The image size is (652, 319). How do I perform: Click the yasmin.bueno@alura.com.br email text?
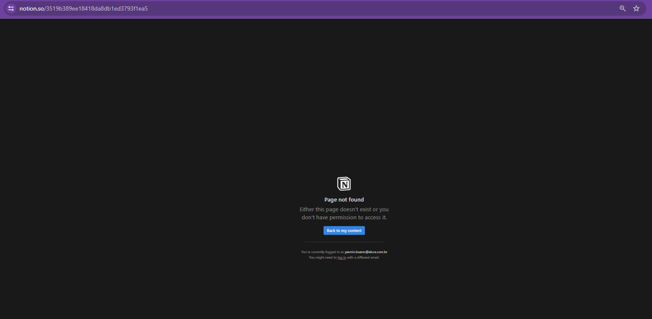[366, 252]
